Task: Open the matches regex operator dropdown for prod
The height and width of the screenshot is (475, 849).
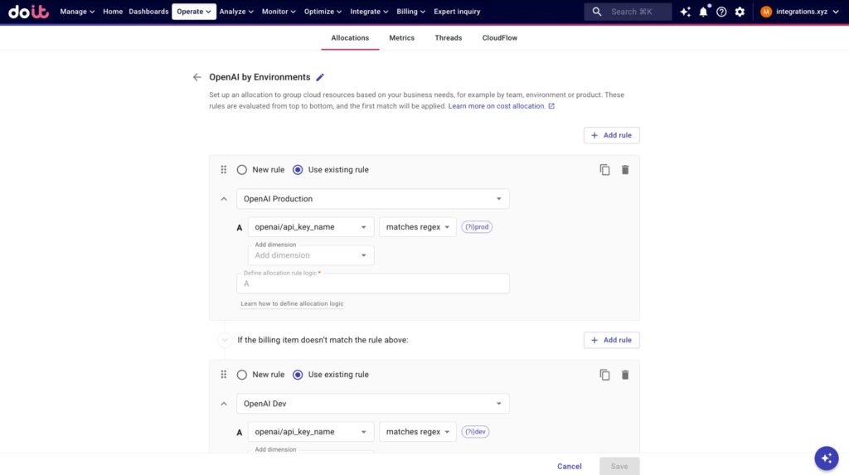Action: [x=417, y=227]
